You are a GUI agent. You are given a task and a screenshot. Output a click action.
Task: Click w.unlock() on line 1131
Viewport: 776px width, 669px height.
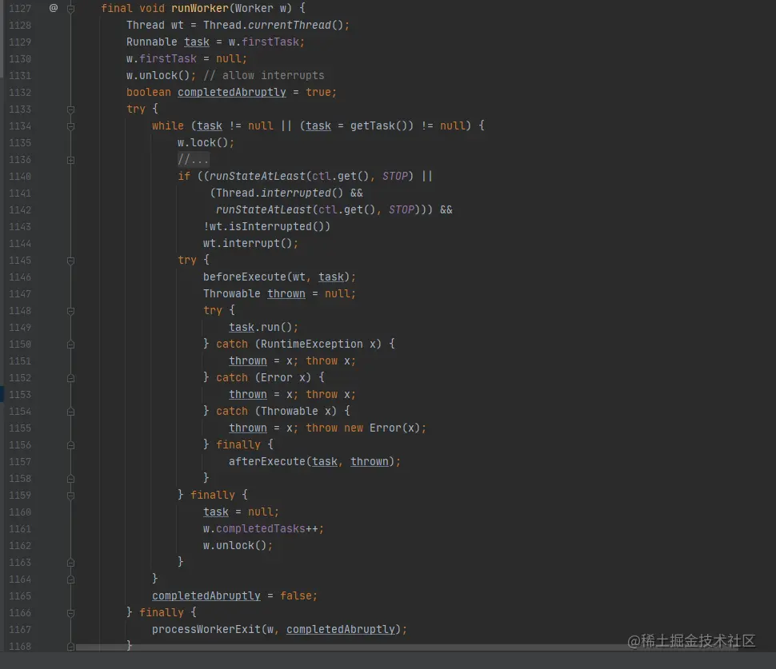pyautogui.click(x=161, y=76)
